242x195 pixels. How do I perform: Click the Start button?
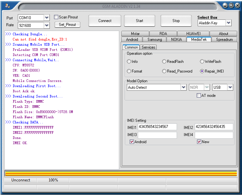click(x=139, y=21)
